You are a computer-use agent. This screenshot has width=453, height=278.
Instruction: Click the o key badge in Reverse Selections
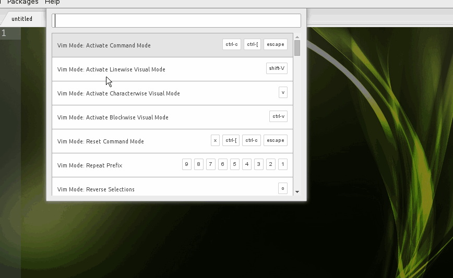pyautogui.click(x=283, y=188)
